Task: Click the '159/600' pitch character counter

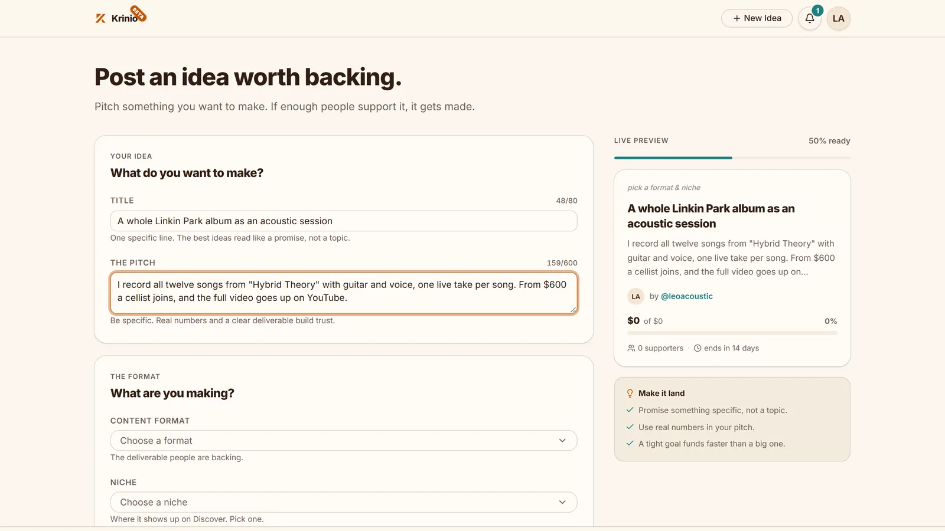Action: 562,263
